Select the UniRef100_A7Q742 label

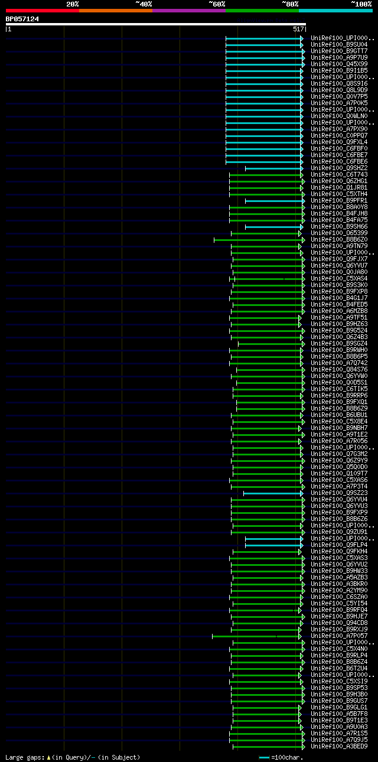tap(339, 363)
